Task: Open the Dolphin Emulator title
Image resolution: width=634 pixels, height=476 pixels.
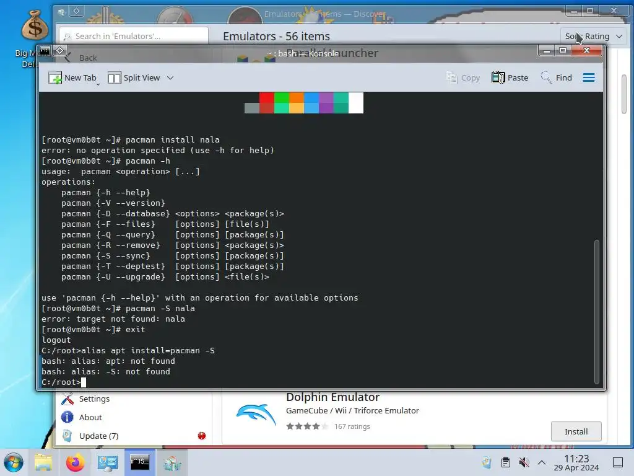Action: pos(332,397)
